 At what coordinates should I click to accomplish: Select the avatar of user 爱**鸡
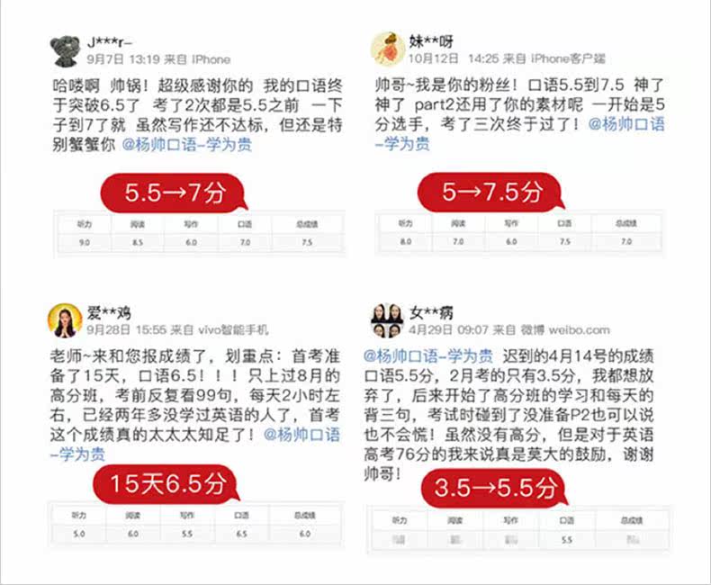pos(65,320)
